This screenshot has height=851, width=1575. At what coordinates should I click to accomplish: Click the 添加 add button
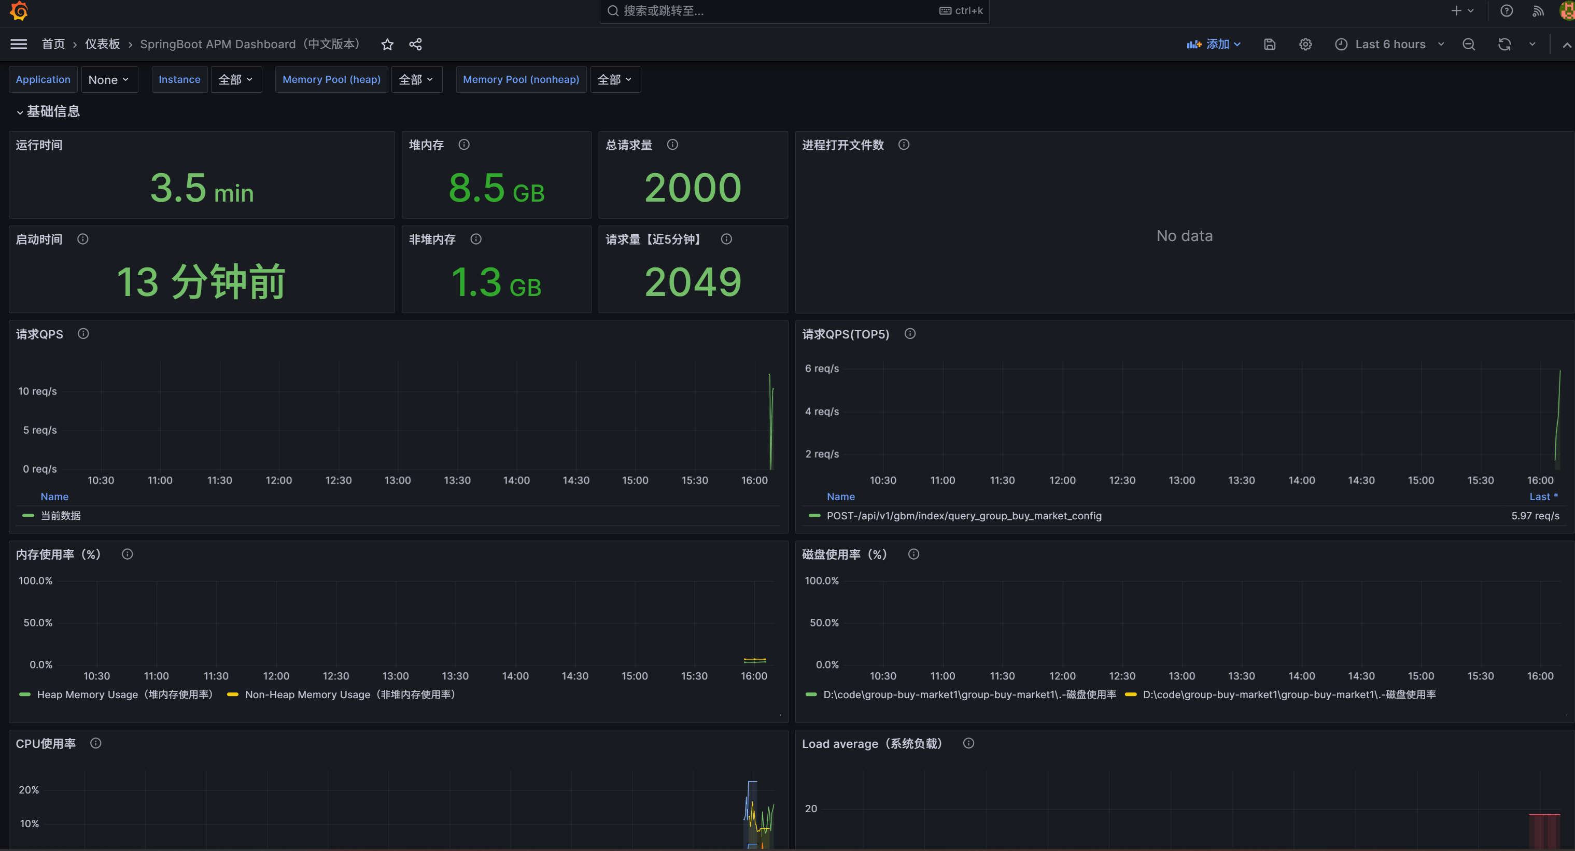pyautogui.click(x=1214, y=44)
